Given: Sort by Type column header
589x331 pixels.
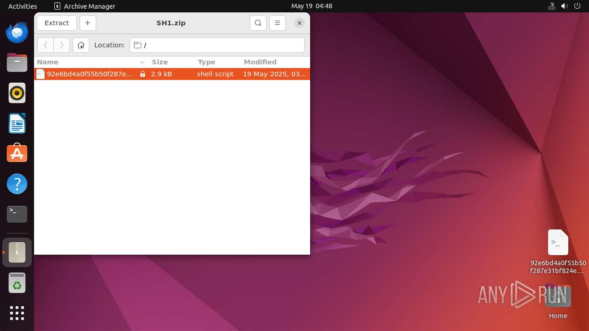Looking at the screenshot, I should [x=218, y=62].
